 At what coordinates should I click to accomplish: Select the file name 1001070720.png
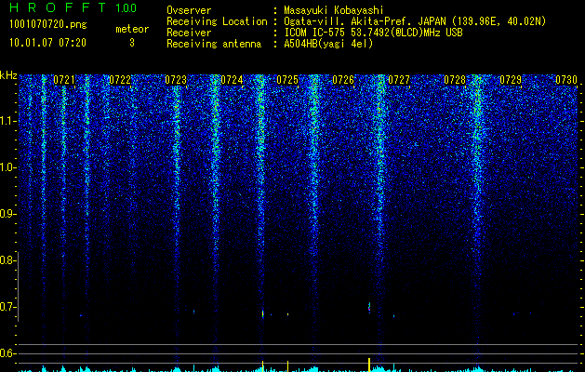coord(48,24)
